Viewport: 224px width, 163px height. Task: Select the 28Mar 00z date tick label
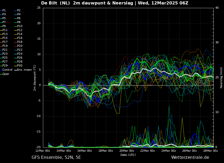210,151
